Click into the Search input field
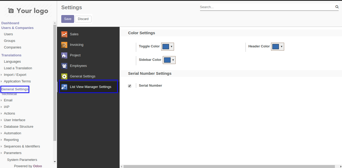The image size is (342, 168). [266, 7]
